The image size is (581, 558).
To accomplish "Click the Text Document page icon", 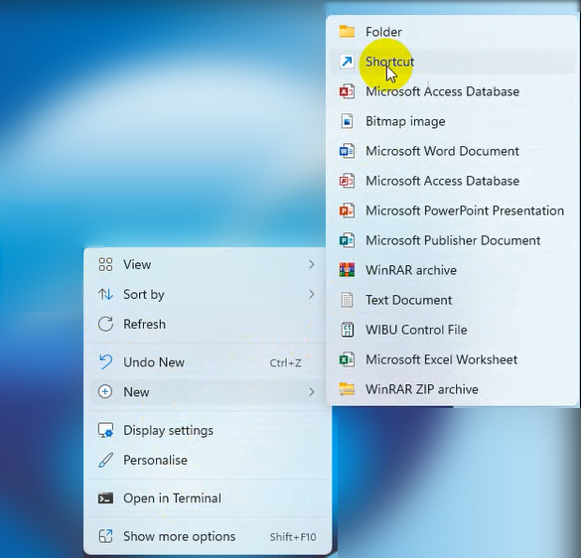I will tap(347, 300).
